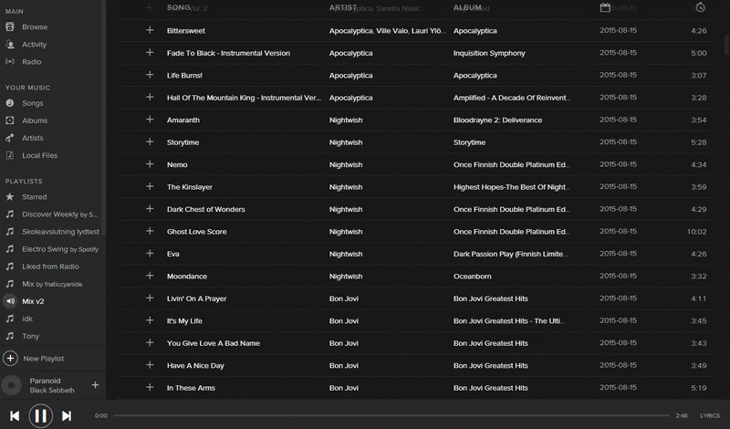Select the song Ghost Love Score
Viewport: 730px width, 429px height.
[196, 232]
